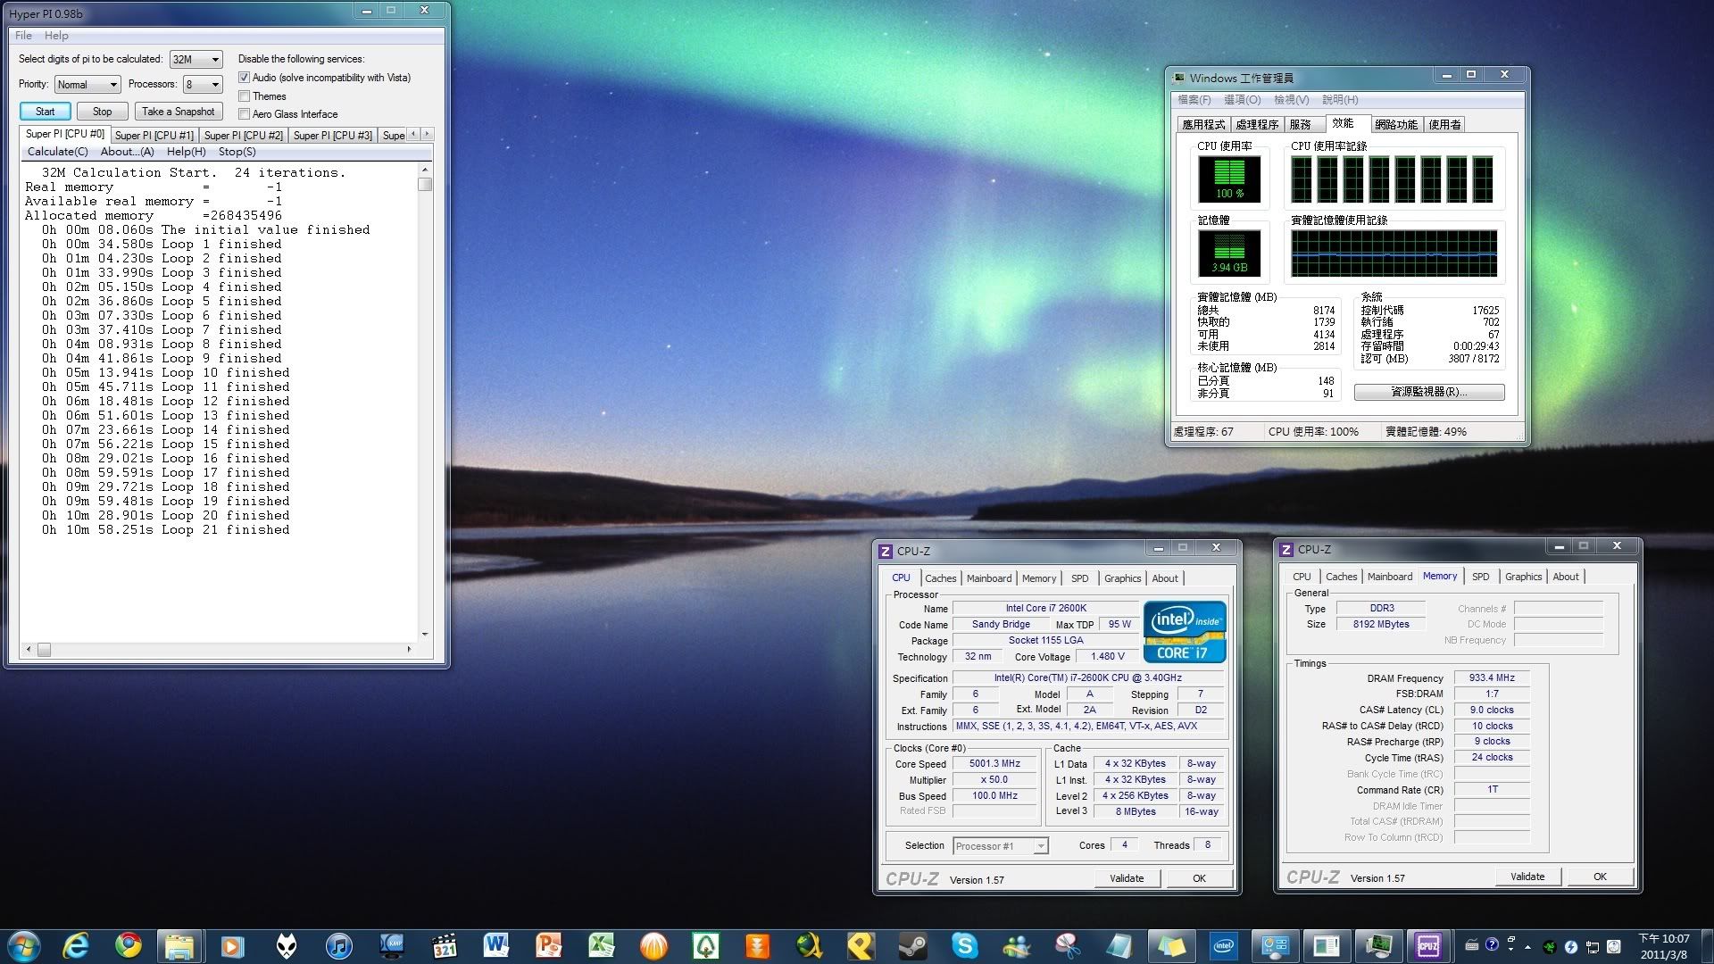Launch Excel from the taskbar
Image resolution: width=1714 pixels, height=964 pixels.
[x=602, y=946]
